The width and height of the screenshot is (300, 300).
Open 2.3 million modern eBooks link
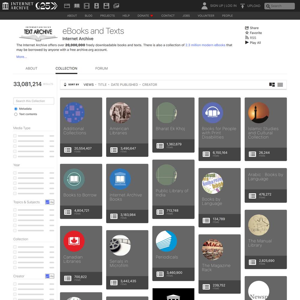(205, 45)
